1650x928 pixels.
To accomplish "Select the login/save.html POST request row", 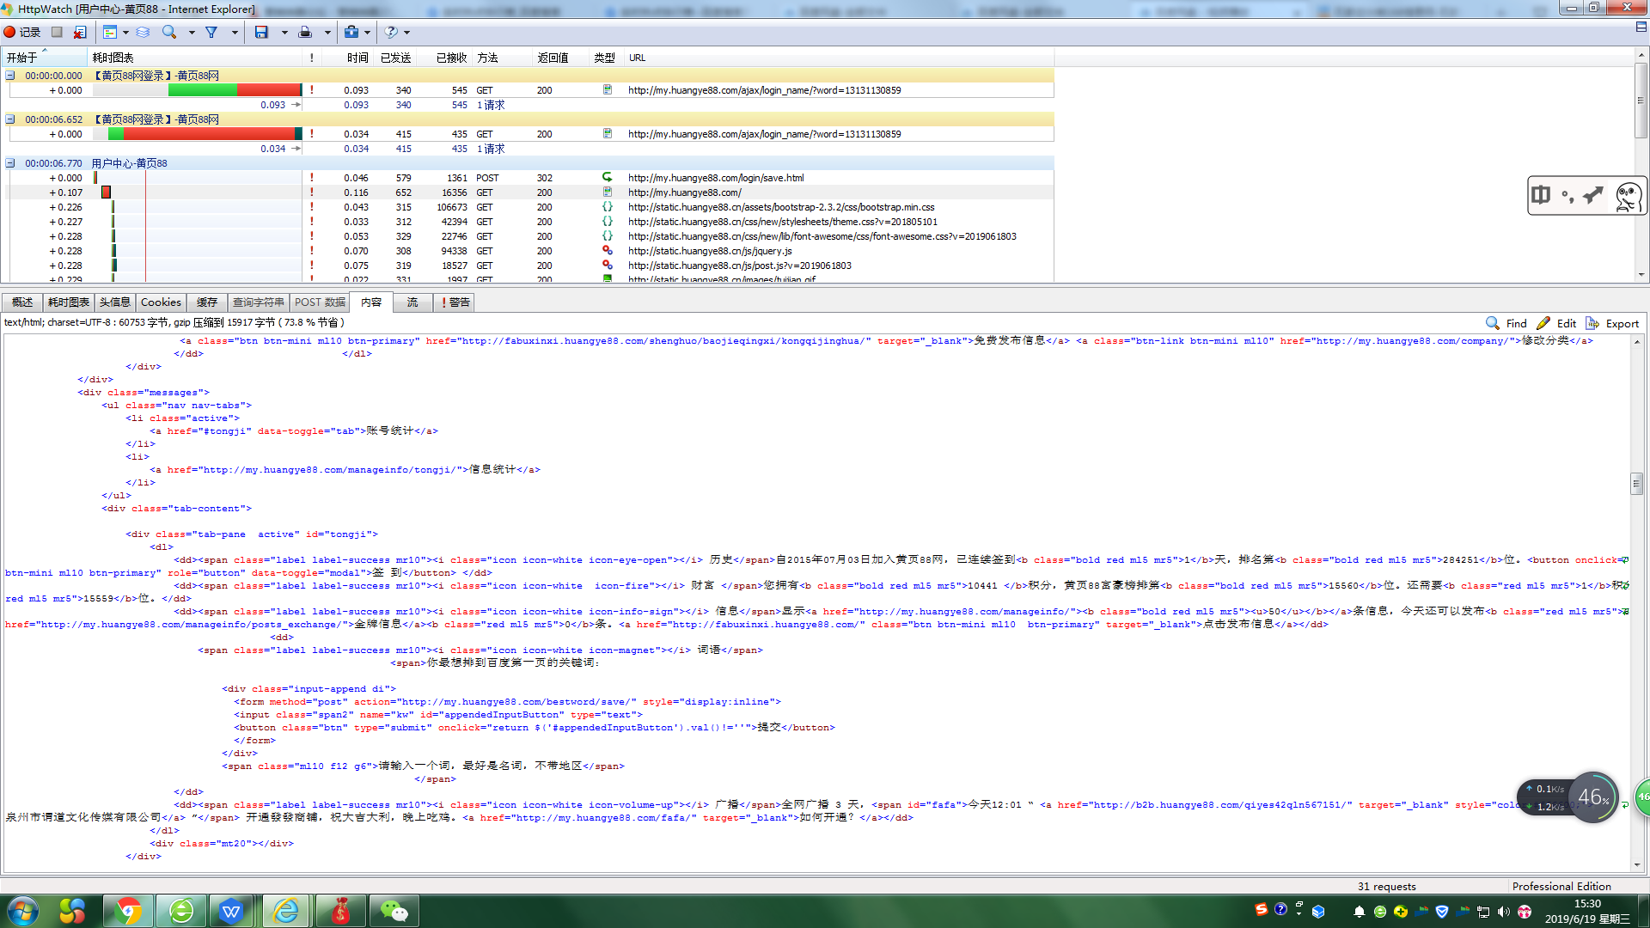I will tap(715, 178).
